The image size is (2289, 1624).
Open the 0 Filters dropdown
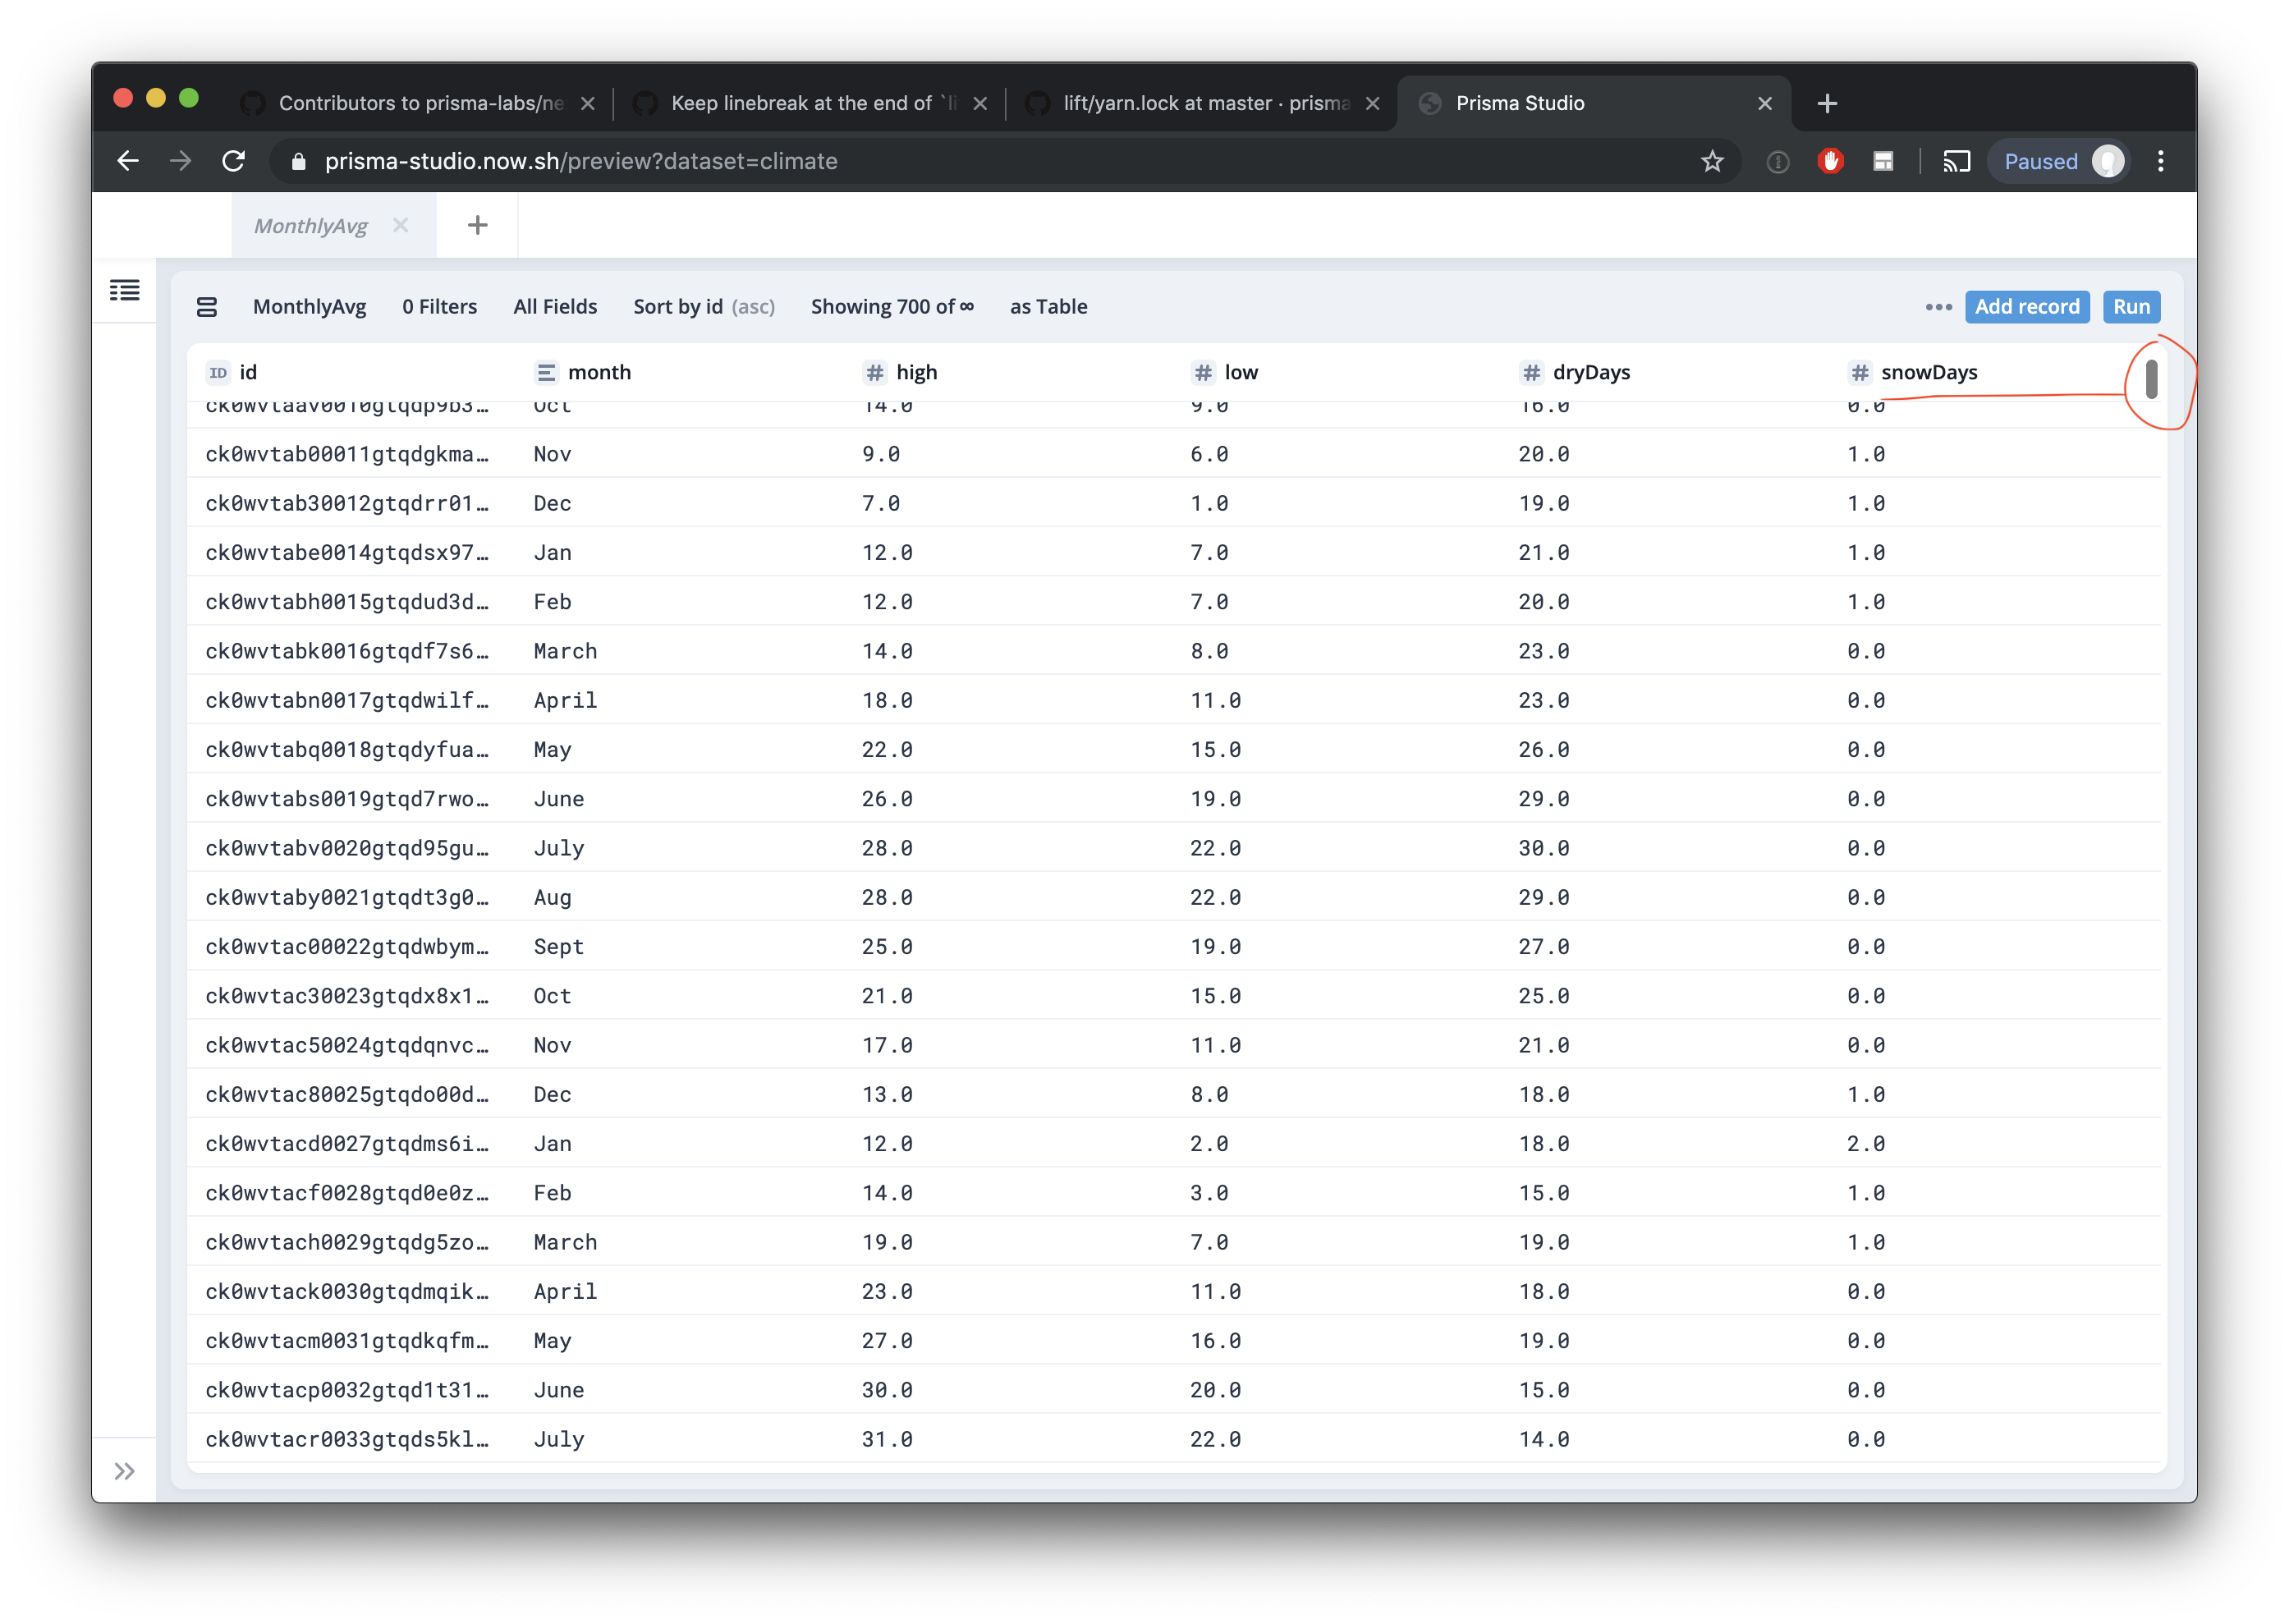click(439, 307)
